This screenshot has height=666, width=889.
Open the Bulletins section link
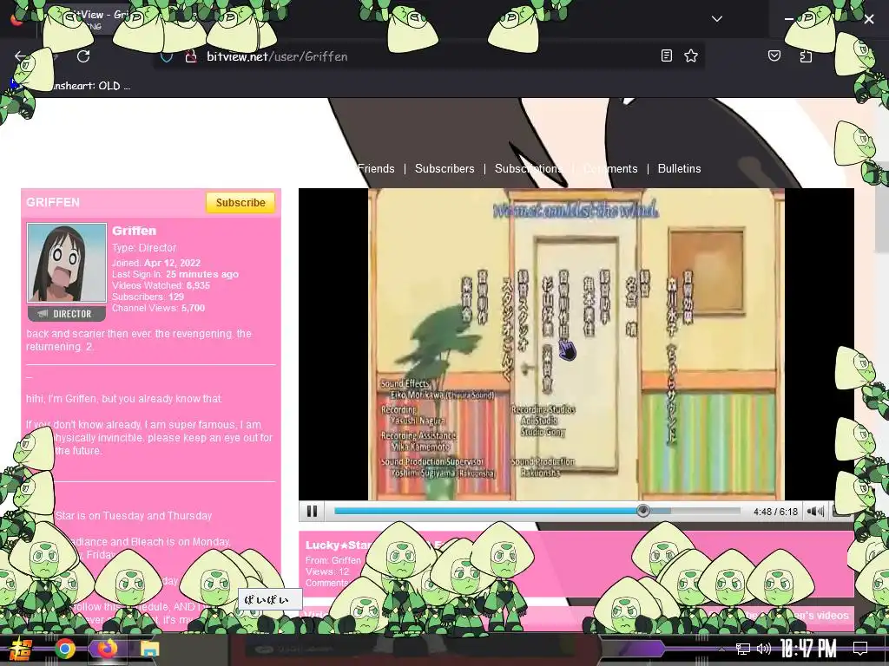[679, 169]
